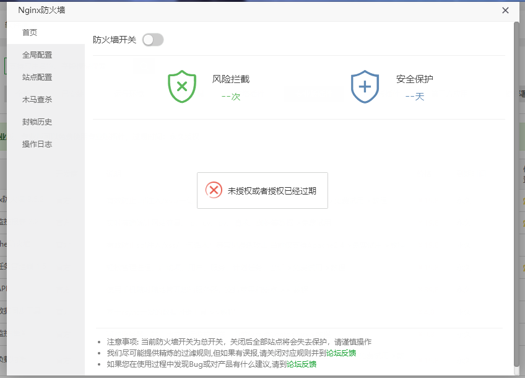This screenshot has height=378, width=525.
Task: Open 站点配置 in the sidebar
Action: pyautogui.click(x=46, y=77)
